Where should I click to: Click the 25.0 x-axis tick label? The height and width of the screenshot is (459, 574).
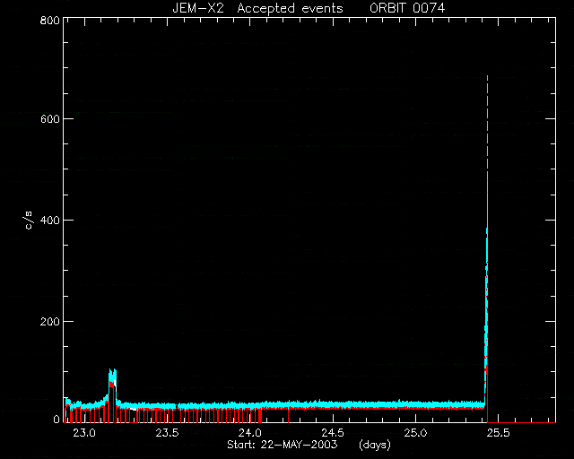click(415, 433)
